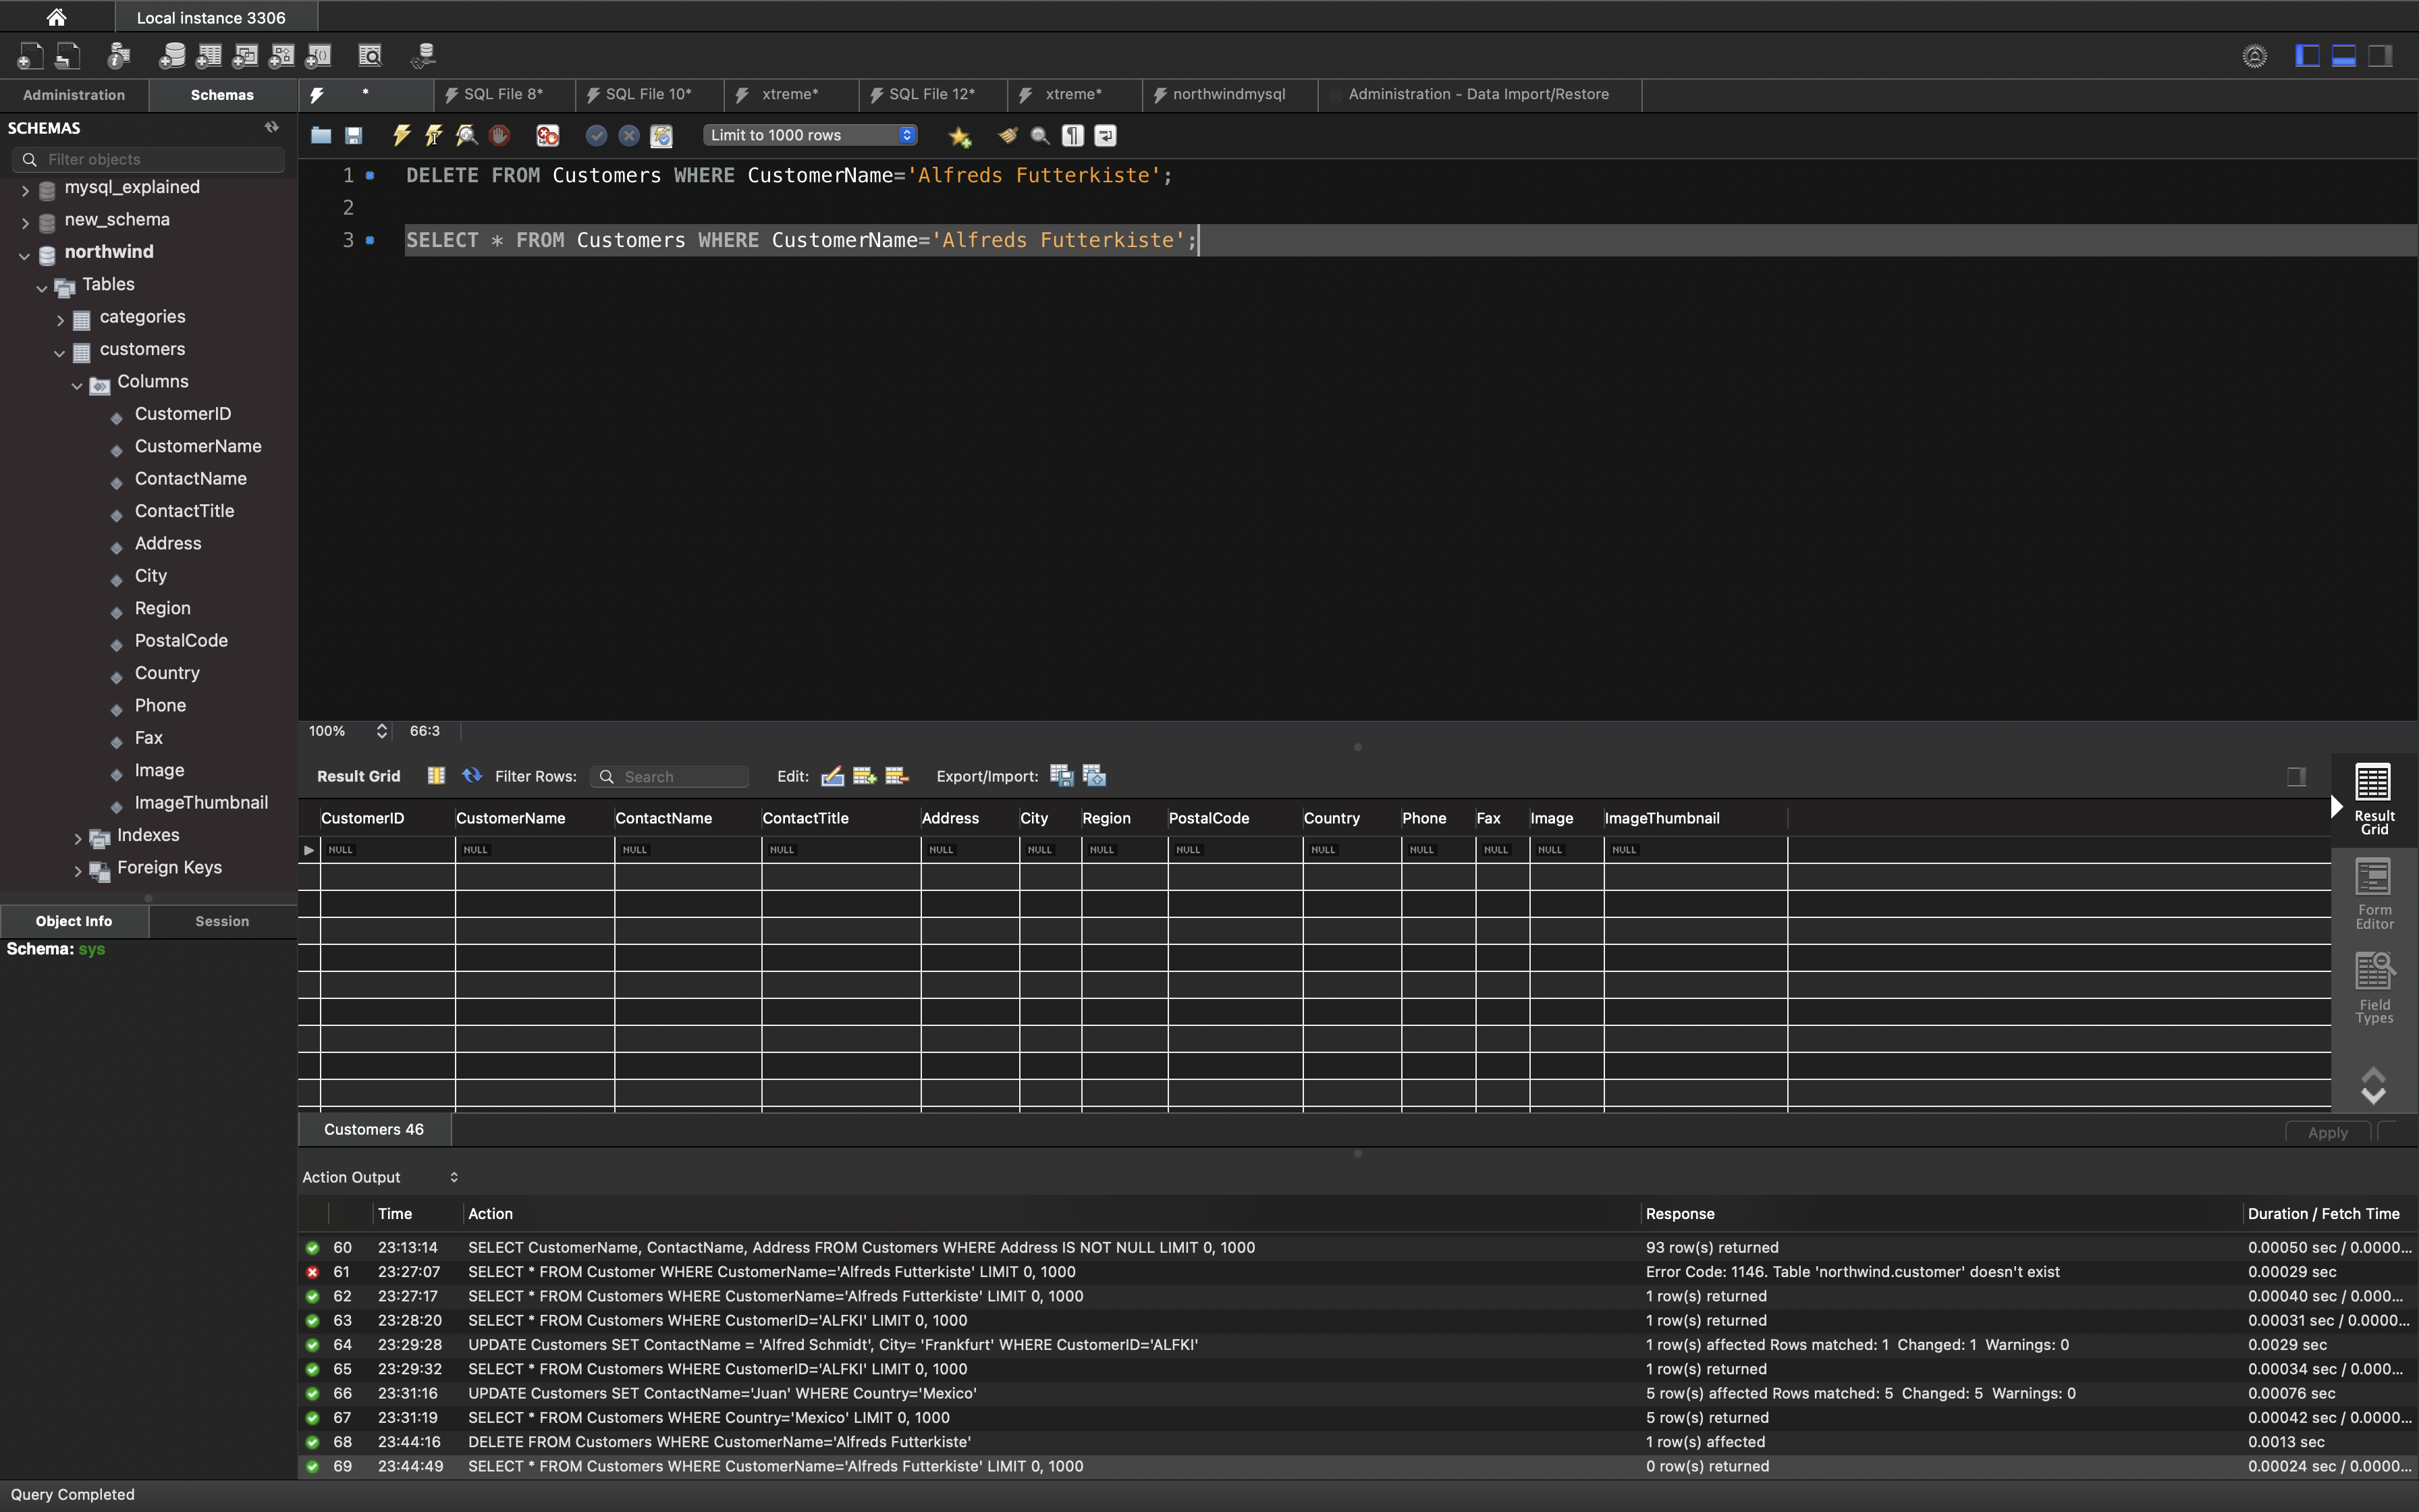The height and width of the screenshot is (1512, 2419).
Task: Save the SQL script with the floppy icon
Action: 353,135
